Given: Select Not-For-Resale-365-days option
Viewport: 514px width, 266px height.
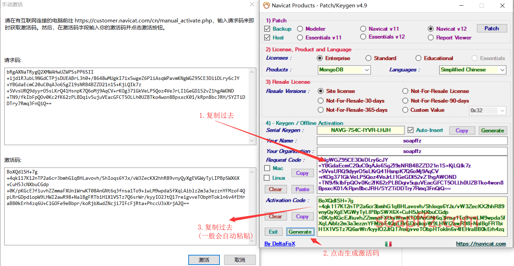Looking at the screenshot, I should pos(320,110).
